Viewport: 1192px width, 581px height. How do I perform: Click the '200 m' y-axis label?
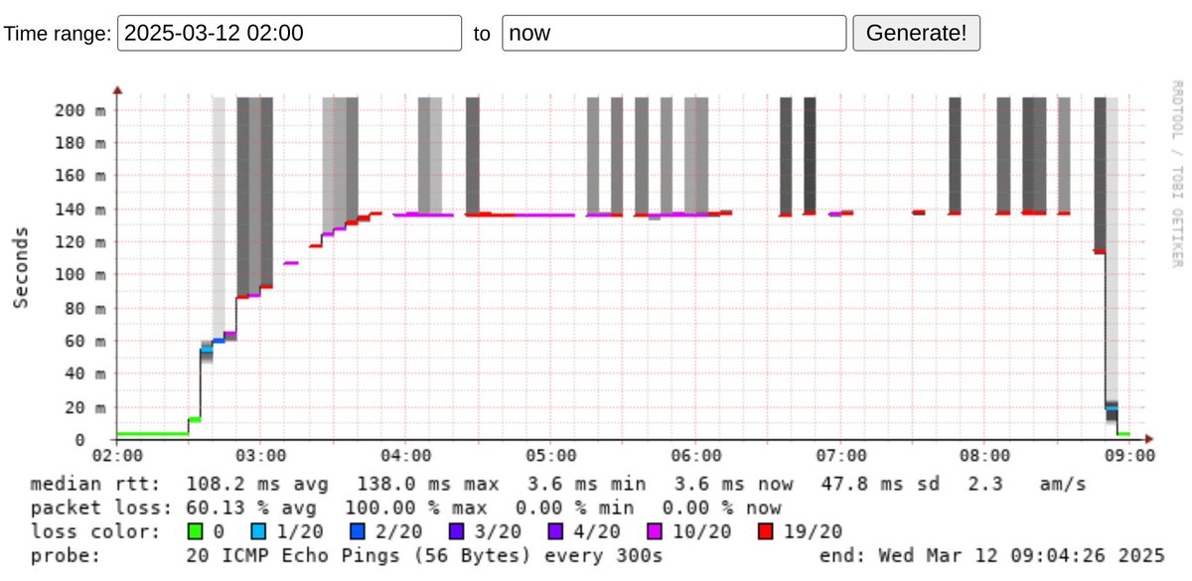click(81, 109)
